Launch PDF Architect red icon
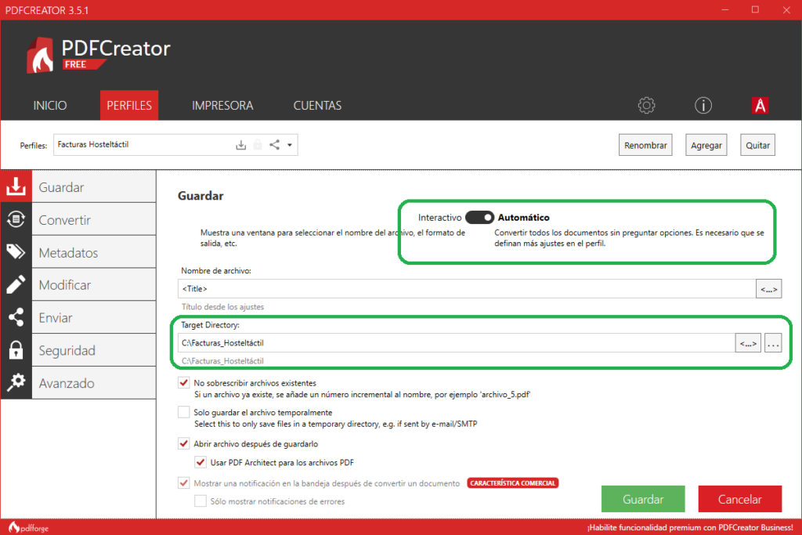The width and height of the screenshot is (802, 535). (x=759, y=105)
